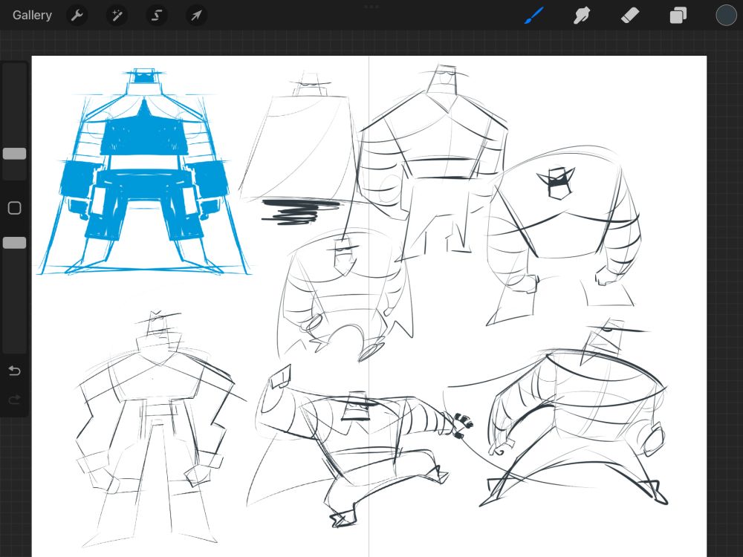Redo the last undone stroke
Viewport: 743px width, 557px height.
pyautogui.click(x=14, y=400)
